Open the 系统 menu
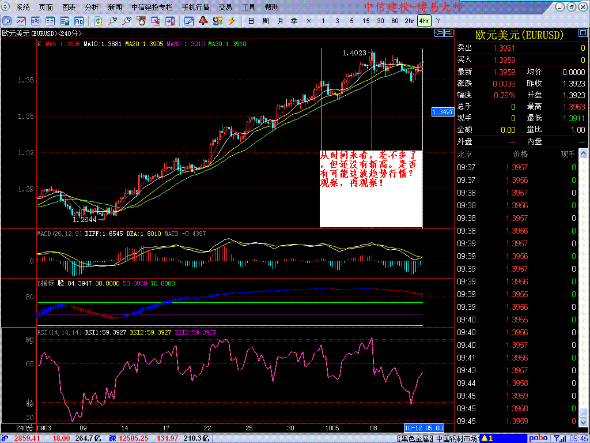This screenshot has width=590, height=443. 23,7
